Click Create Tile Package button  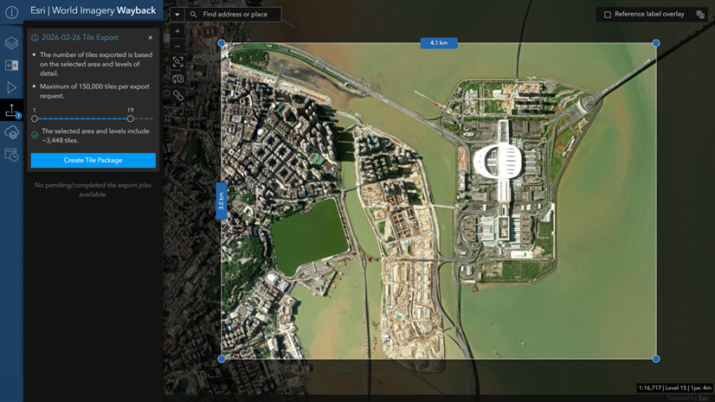point(93,160)
